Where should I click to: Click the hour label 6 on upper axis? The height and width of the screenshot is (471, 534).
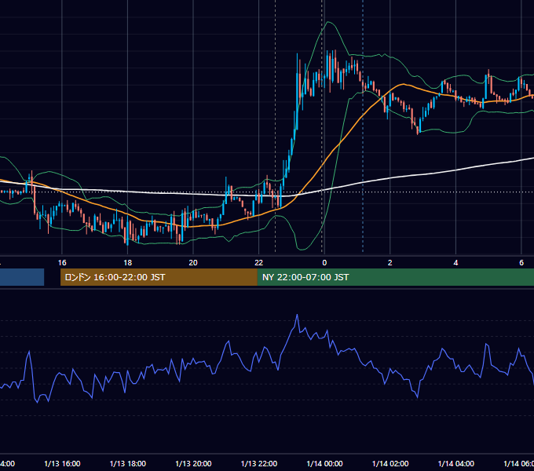pyautogui.click(x=521, y=263)
